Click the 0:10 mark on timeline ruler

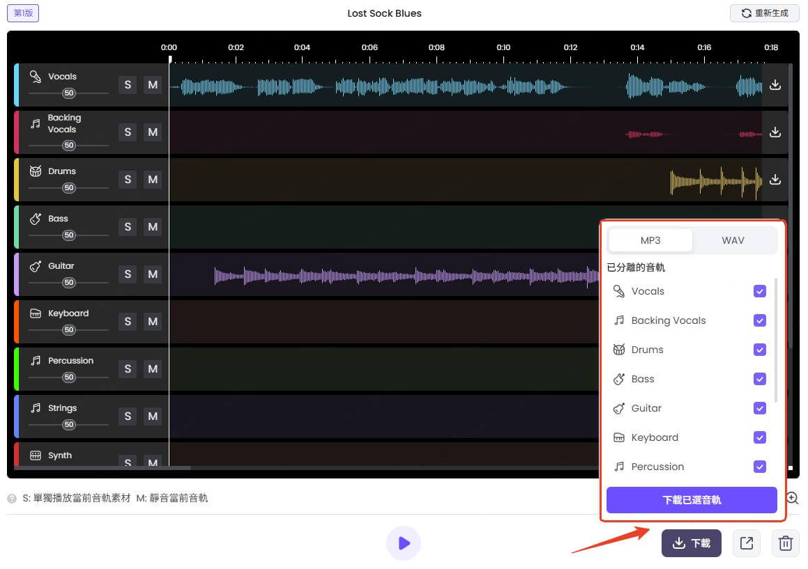[x=503, y=48]
